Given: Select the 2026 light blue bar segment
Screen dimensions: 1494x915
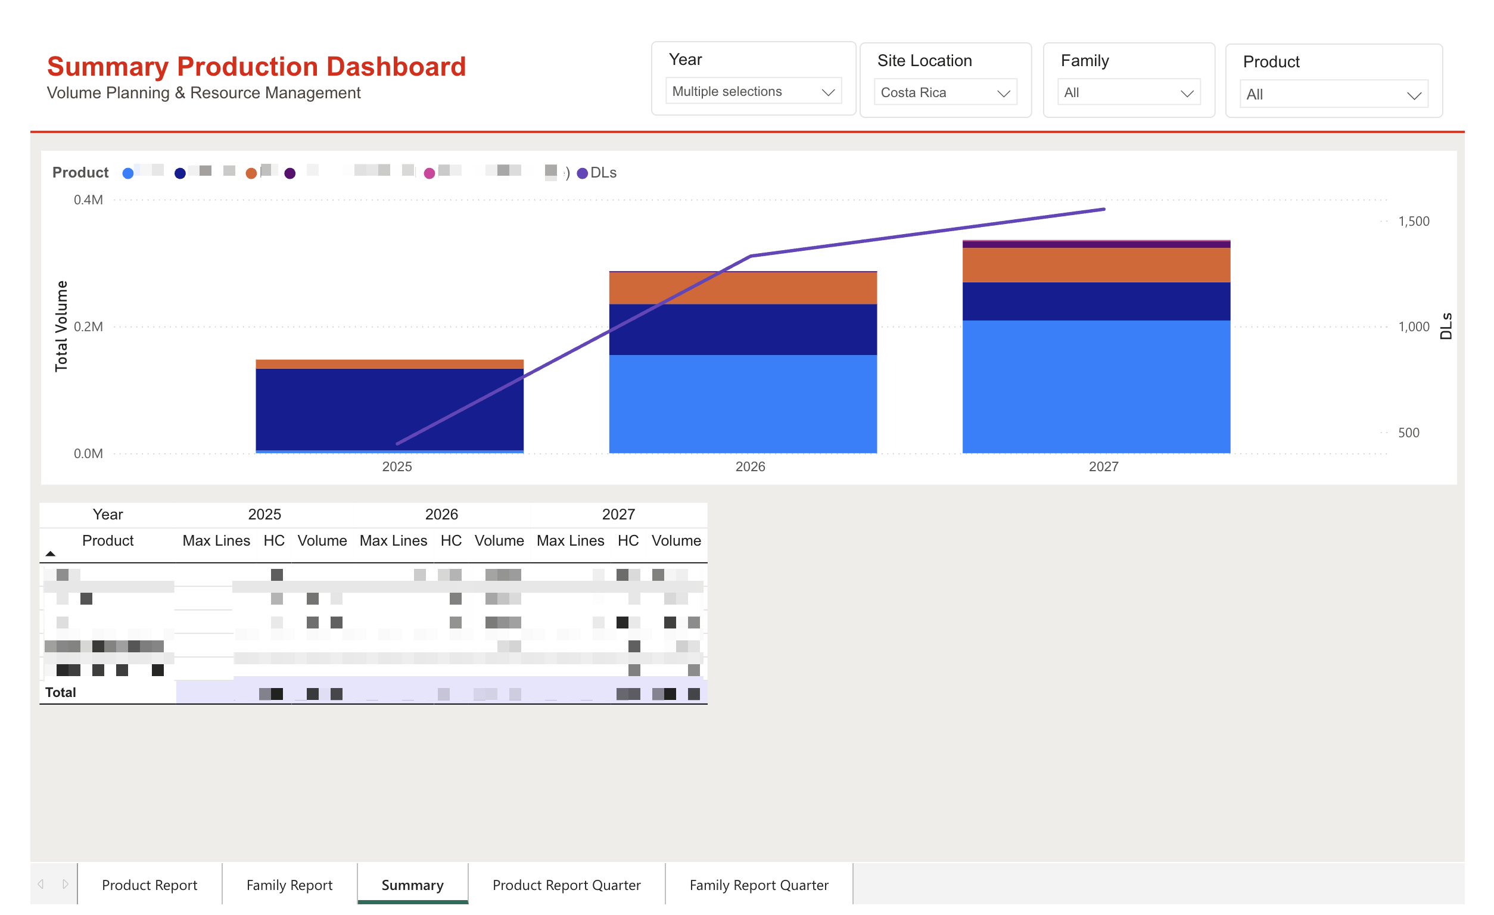Looking at the screenshot, I should pyautogui.click(x=743, y=404).
